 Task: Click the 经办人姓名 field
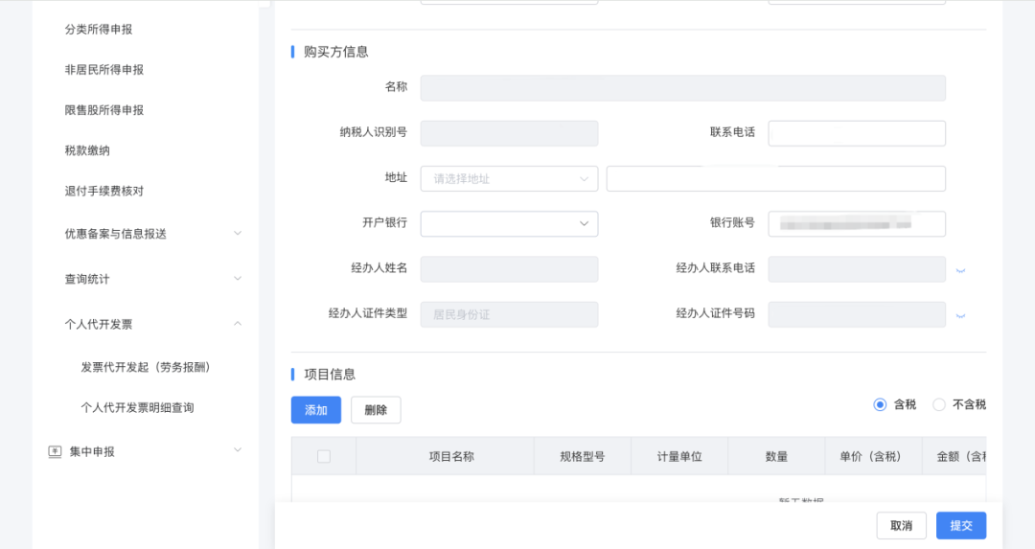509,269
